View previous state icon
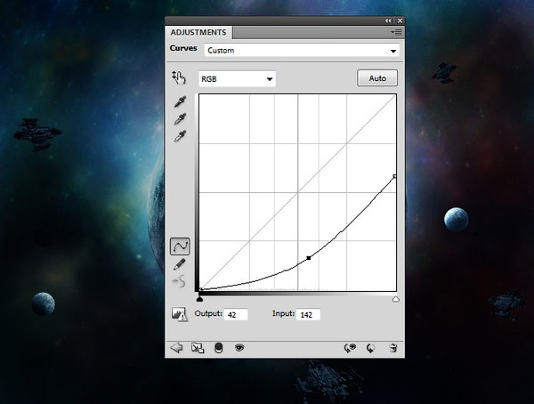This screenshot has height=404, width=534. point(350,348)
